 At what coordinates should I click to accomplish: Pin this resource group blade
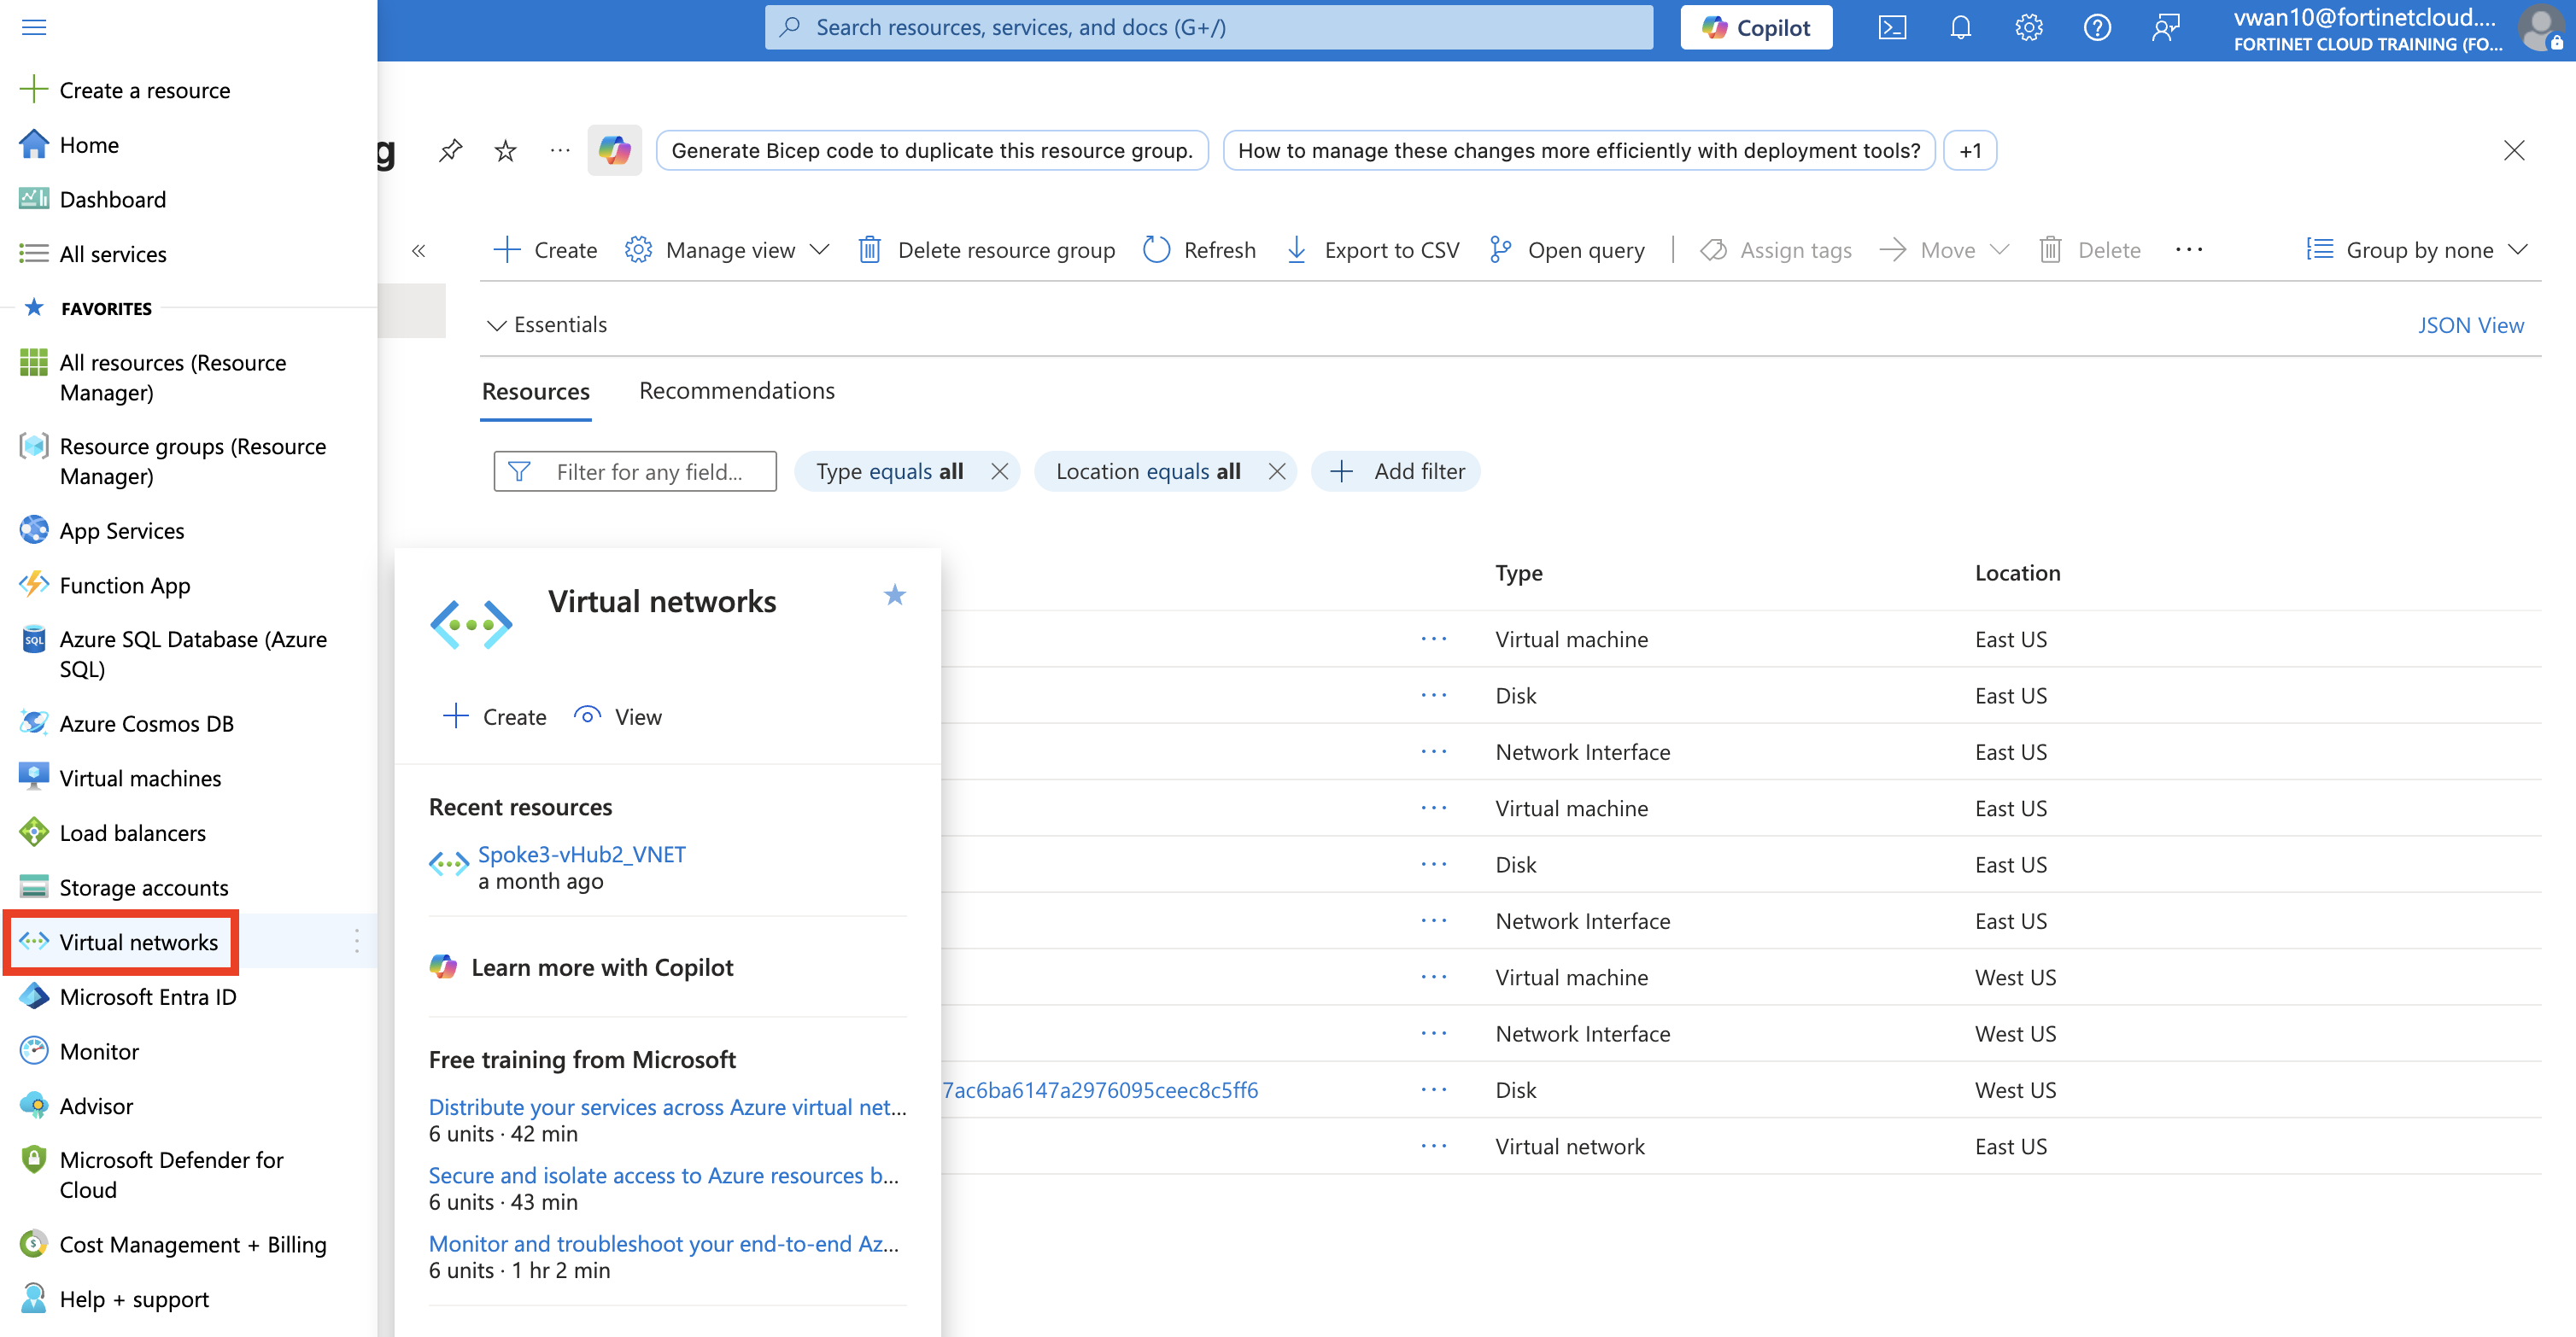450,151
